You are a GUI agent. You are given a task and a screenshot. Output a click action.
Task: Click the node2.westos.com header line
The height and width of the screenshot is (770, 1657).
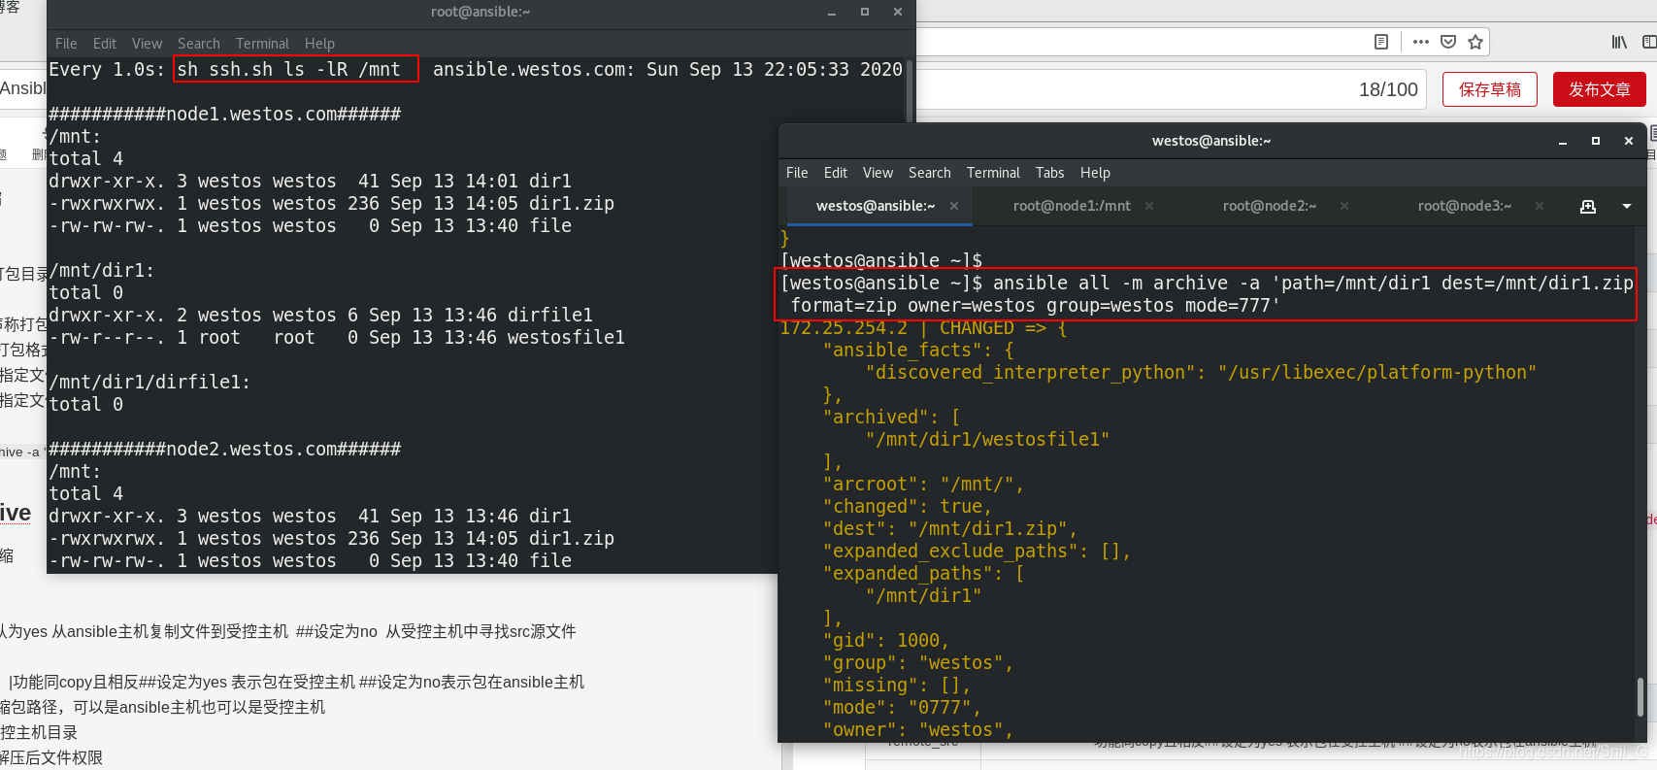coord(224,449)
